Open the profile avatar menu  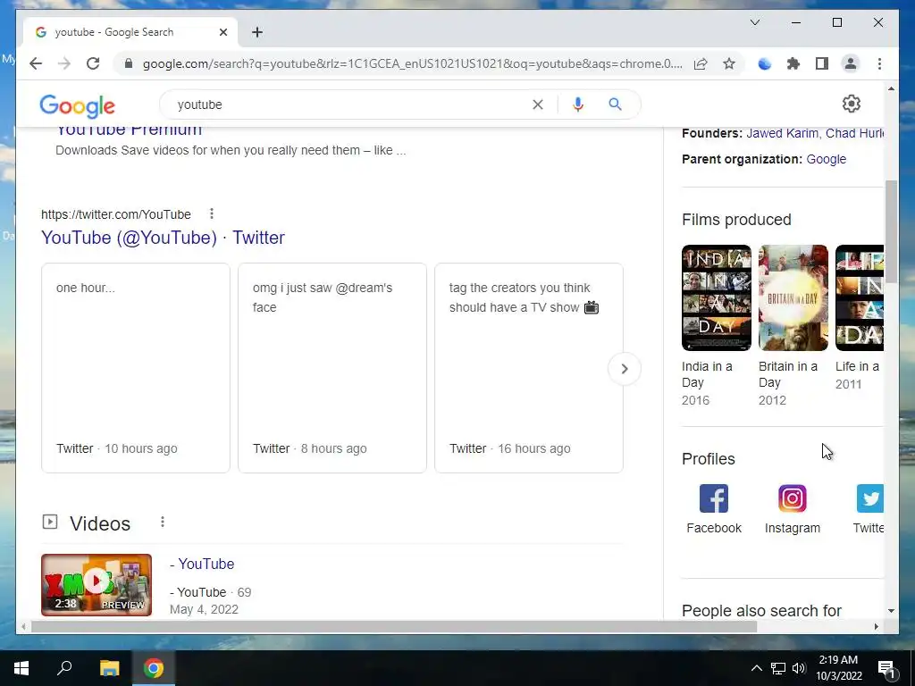tap(851, 63)
